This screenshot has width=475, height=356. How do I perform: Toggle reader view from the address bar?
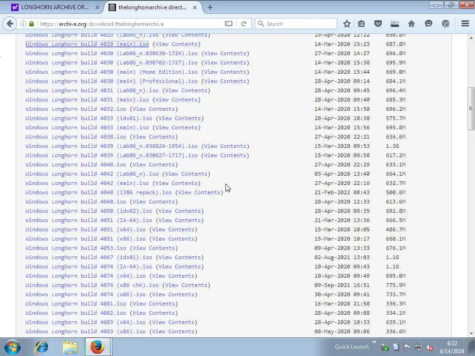point(229,24)
